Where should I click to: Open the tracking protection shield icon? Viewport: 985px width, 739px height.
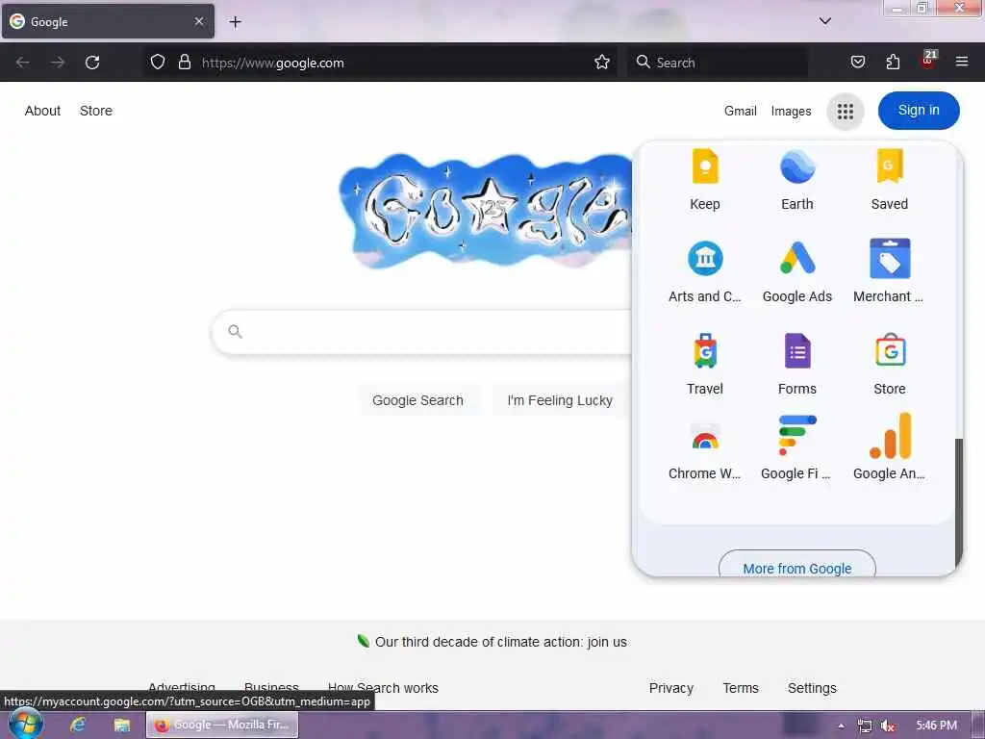(x=158, y=63)
